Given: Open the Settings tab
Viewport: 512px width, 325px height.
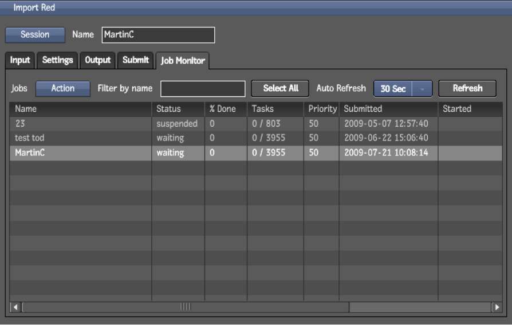Looking at the screenshot, I should (x=57, y=60).
